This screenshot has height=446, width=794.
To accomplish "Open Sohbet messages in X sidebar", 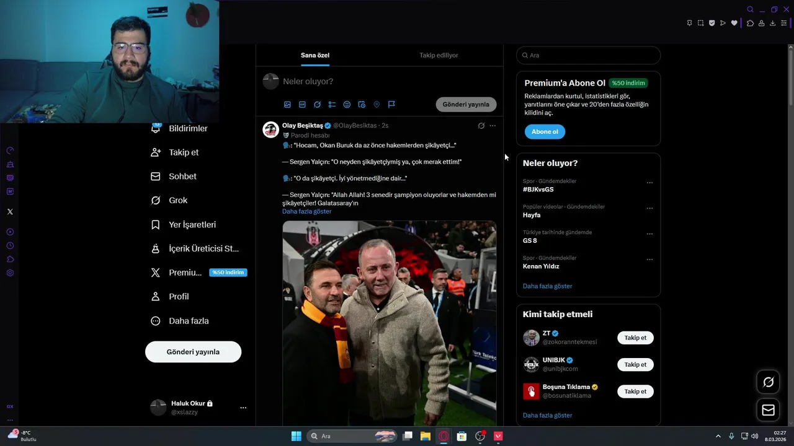I will pos(174,177).
